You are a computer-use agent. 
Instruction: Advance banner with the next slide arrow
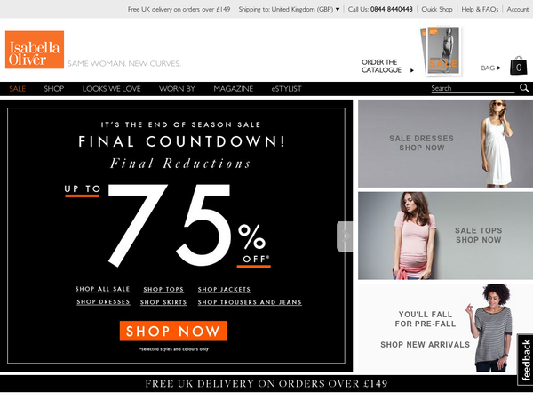click(x=345, y=236)
